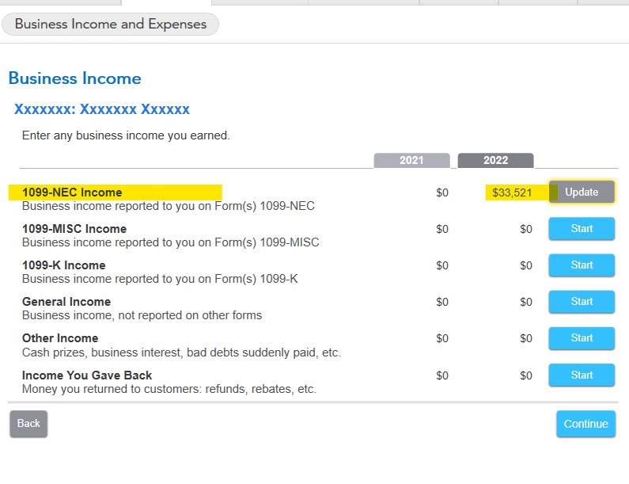
Task: Click 'reported to you on Form(s) 1099-MISC' description
Action: pyautogui.click(x=170, y=242)
